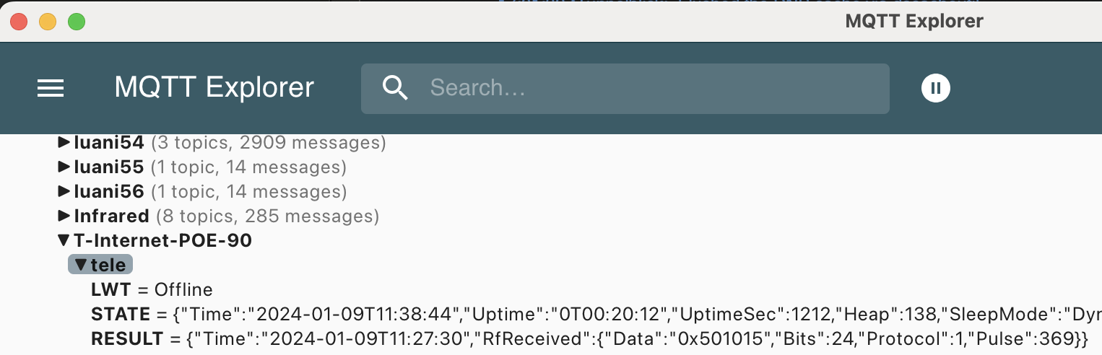Collapse the T-Internet-POE-90 topic
The image size is (1102, 355).
point(64,240)
